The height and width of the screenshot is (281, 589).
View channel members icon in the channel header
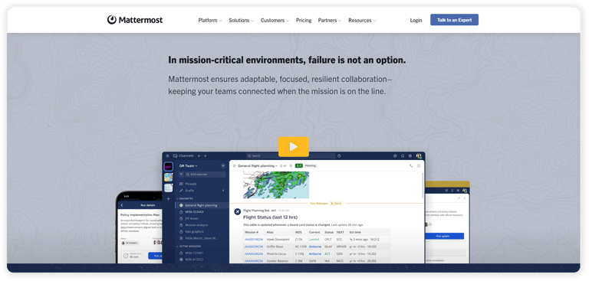click(x=283, y=165)
